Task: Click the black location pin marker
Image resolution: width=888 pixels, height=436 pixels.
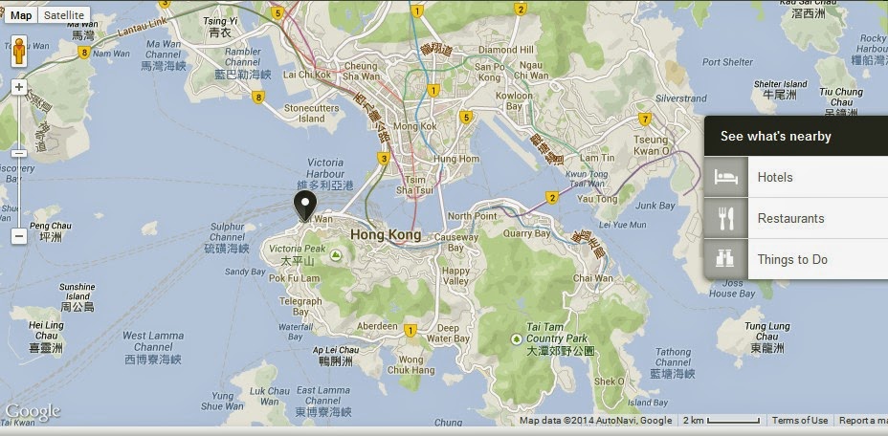Action: (304, 207)
